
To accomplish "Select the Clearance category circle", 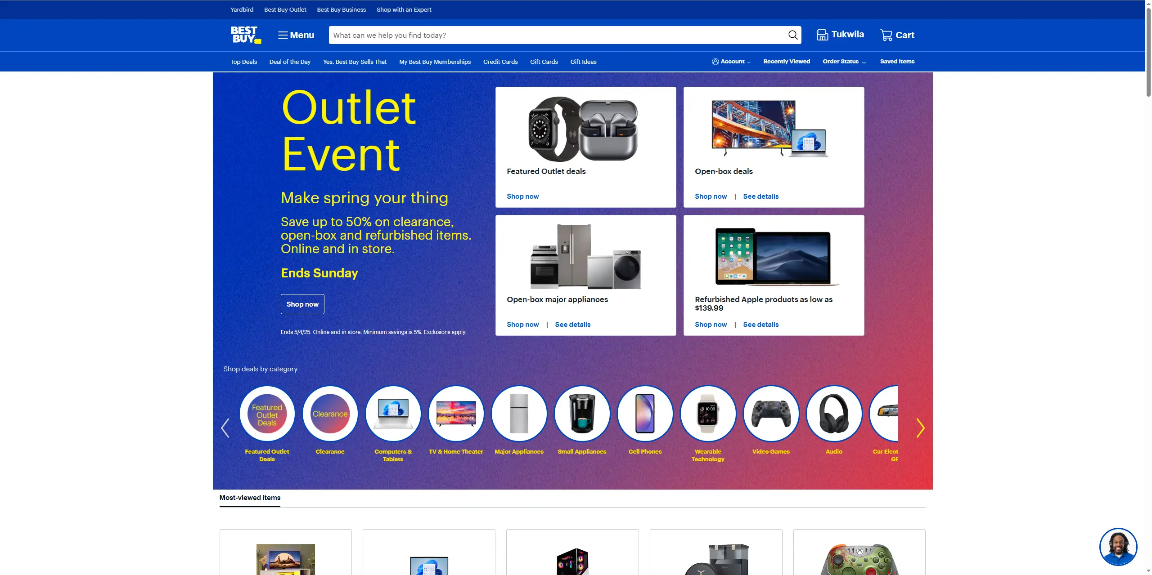I will pos(330,413).
